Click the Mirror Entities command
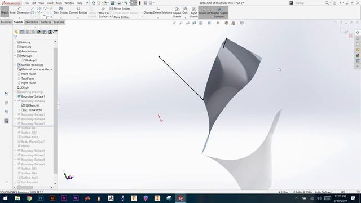The width and height of the screenshot is (361, 203). coord(120,8)
